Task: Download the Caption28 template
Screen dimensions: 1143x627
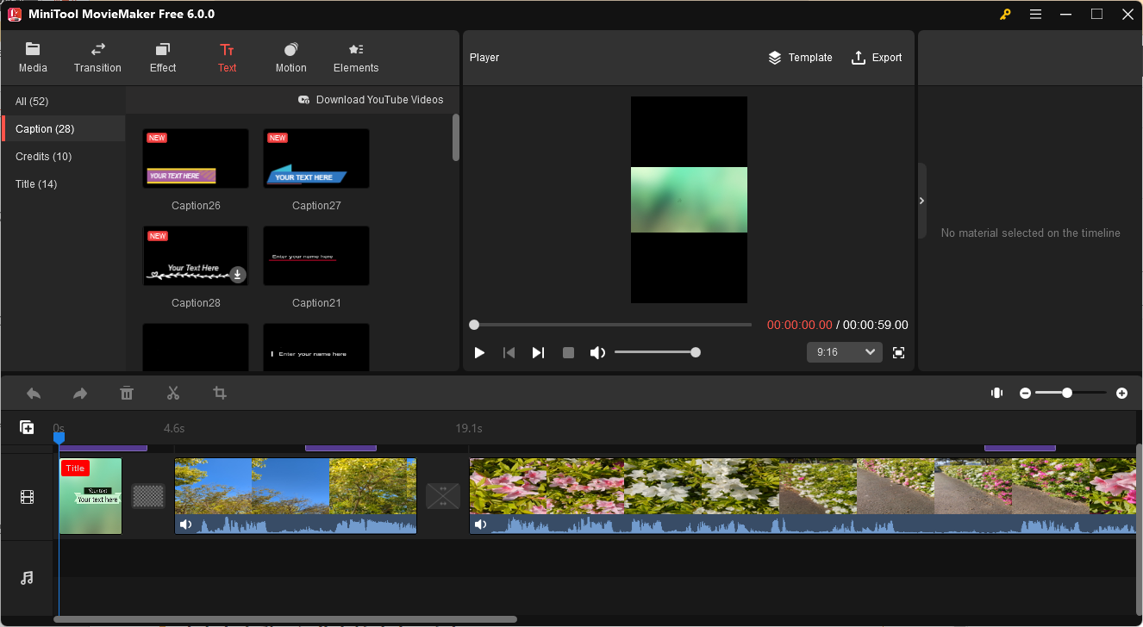Action: tap(237, 275)
